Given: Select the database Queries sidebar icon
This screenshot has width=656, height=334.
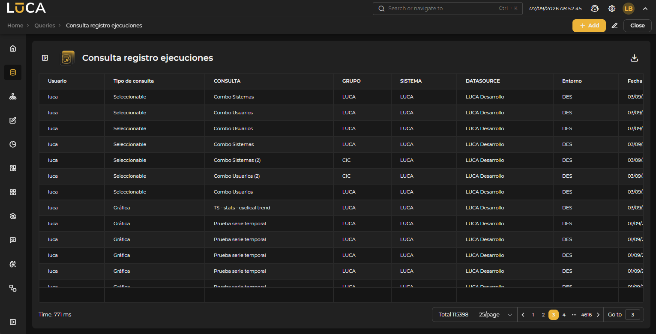Looking at the screenshot, I should tap(13, 72).
